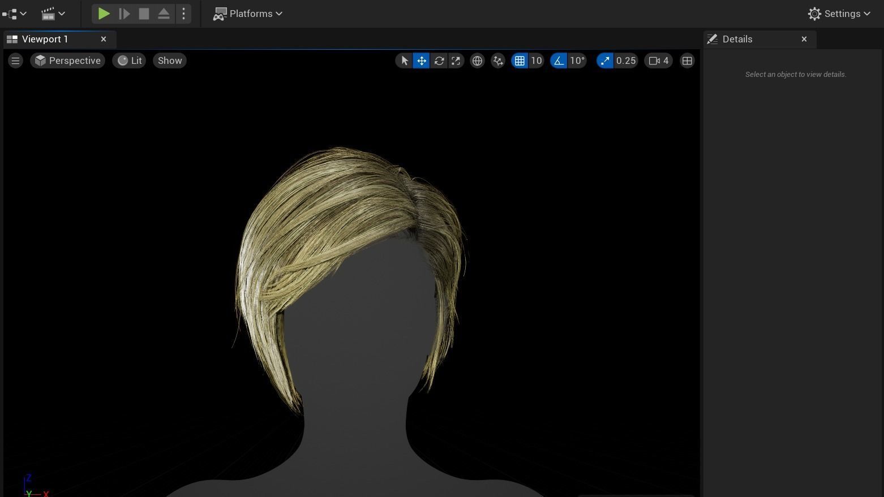The width and height of the screenshot is (884, 497).
Task: Click the Show button
Action: click(170, 60)
